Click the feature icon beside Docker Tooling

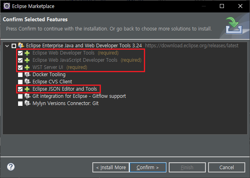27,75
